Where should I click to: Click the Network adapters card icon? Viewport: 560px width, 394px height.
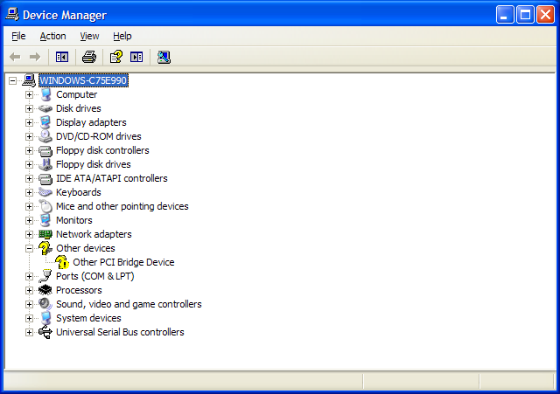pyautogui.click(x=45, y=234)
